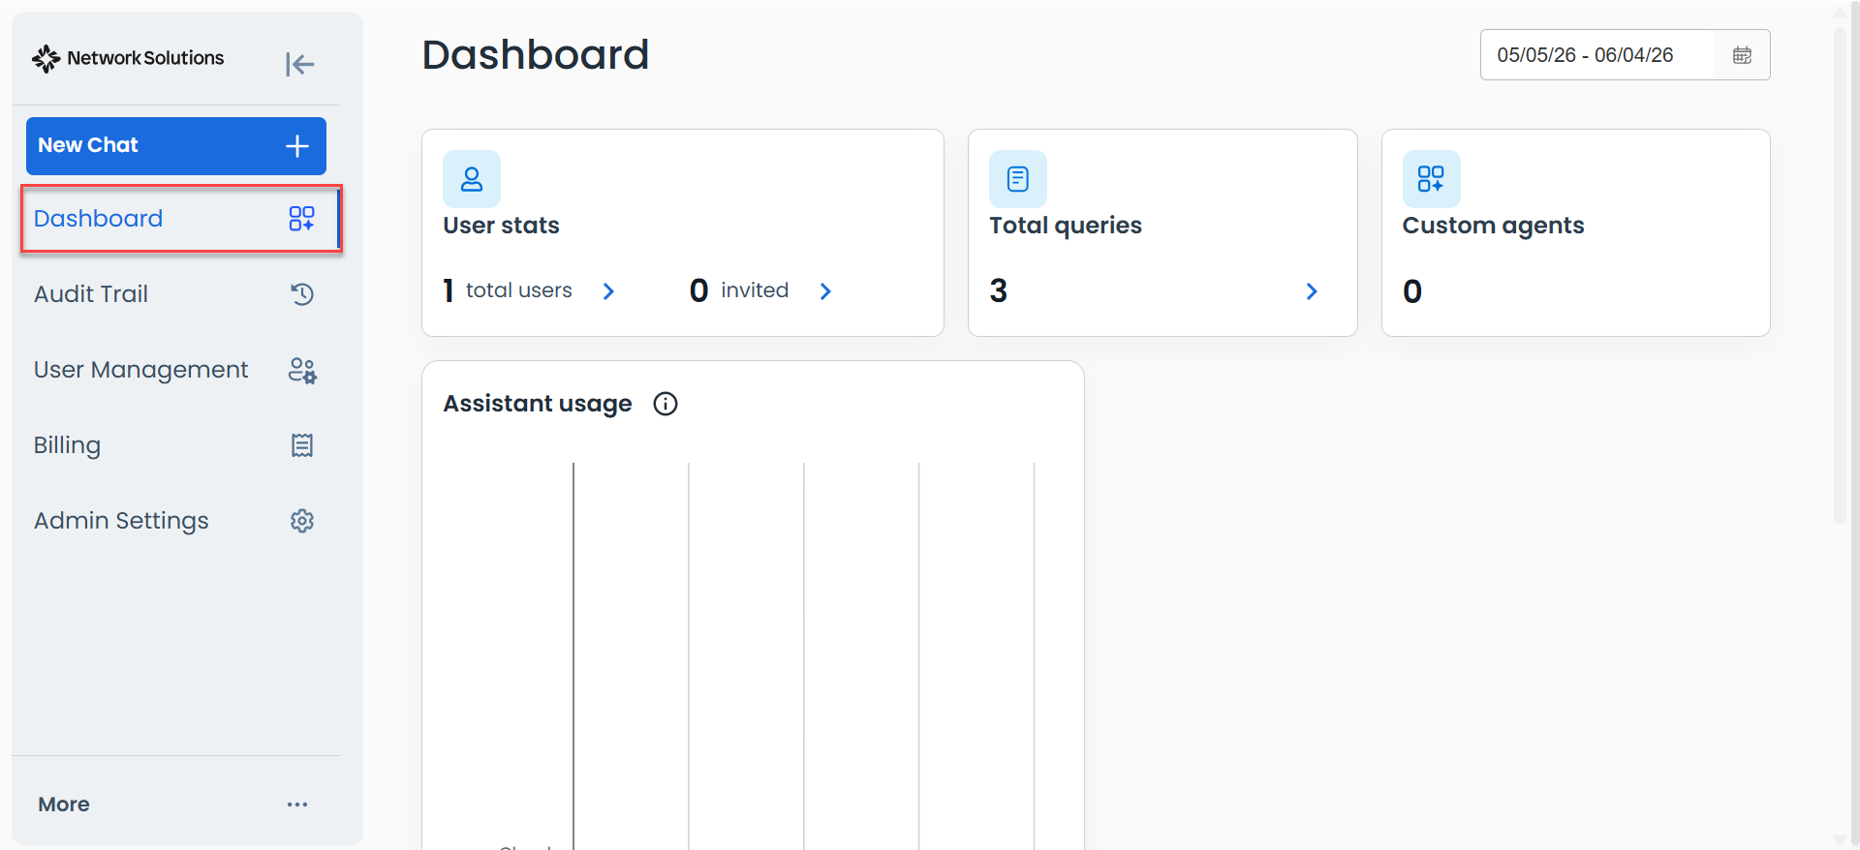
Task: Expand invited users with its chevron
Action: pos(825,291)
